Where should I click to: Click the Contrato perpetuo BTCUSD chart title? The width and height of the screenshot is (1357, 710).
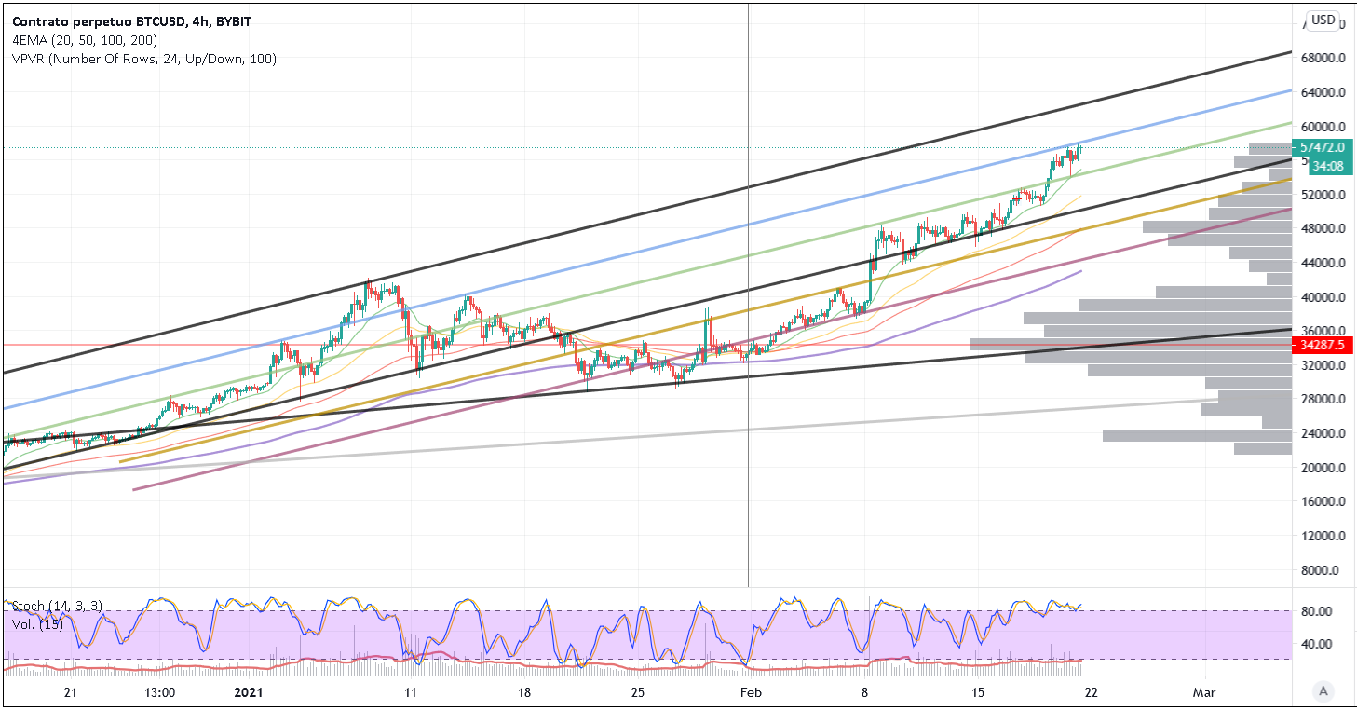132,20
